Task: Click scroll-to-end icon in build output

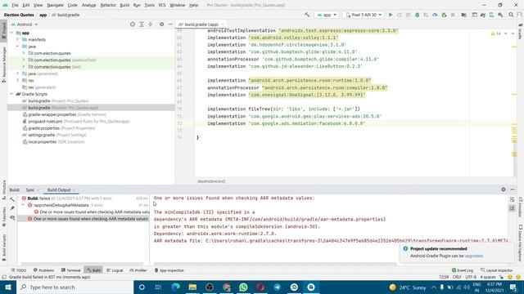Action: tap(512, 208)
